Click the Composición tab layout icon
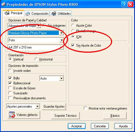The width and height of the screenshot is (135, 132). click(28, 14)
